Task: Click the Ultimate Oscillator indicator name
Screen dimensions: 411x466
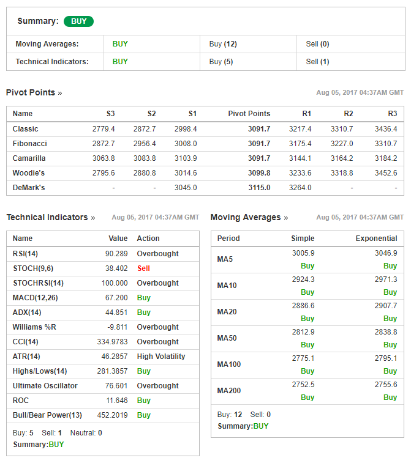Action: 45,386
